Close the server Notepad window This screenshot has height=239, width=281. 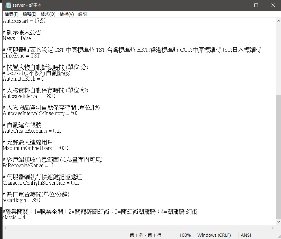(273, 5)
